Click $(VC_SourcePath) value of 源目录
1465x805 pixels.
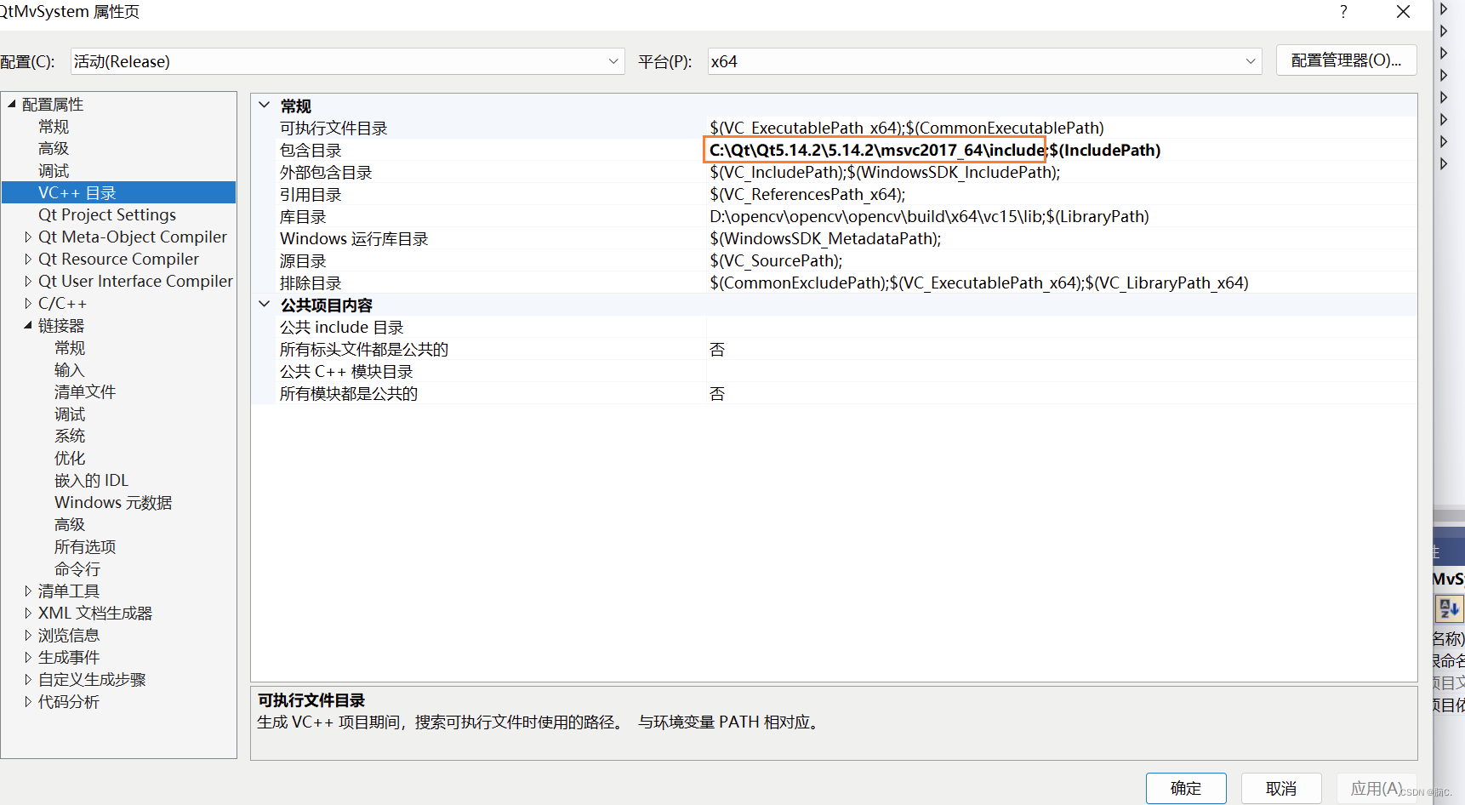(776, 260)
